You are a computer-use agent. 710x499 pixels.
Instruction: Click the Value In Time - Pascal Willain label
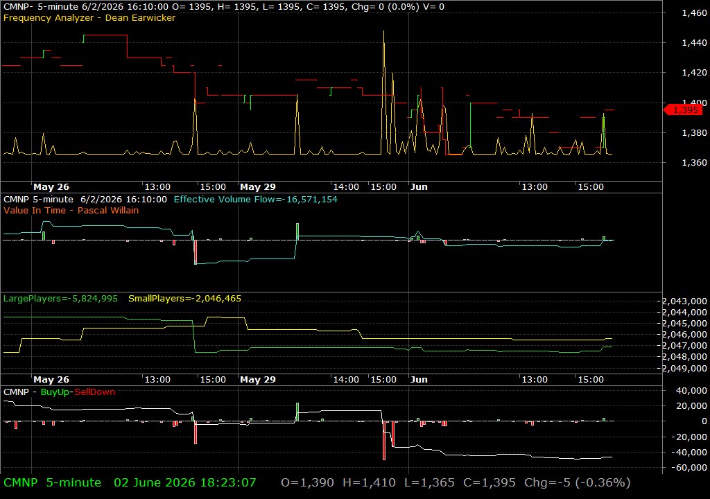(x=71, y=211)
